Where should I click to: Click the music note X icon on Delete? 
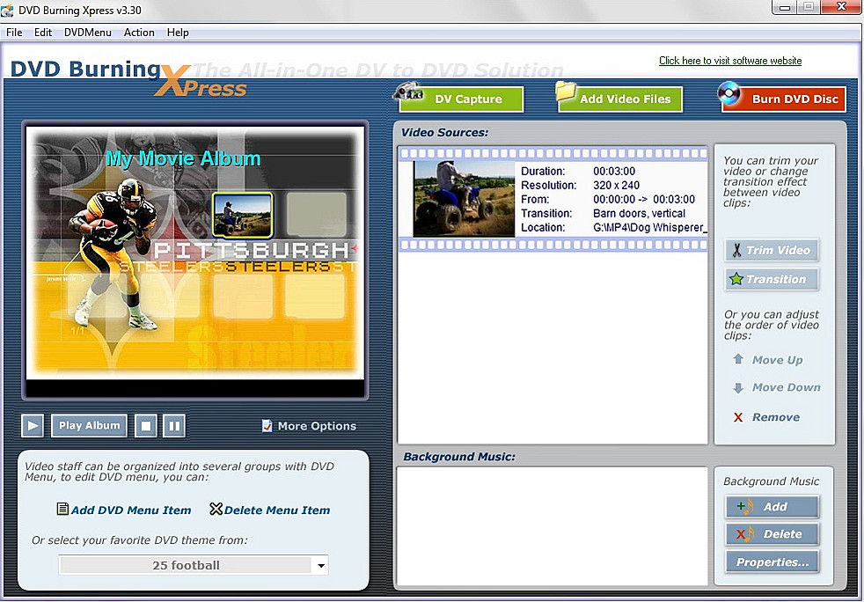pos(745,533)
